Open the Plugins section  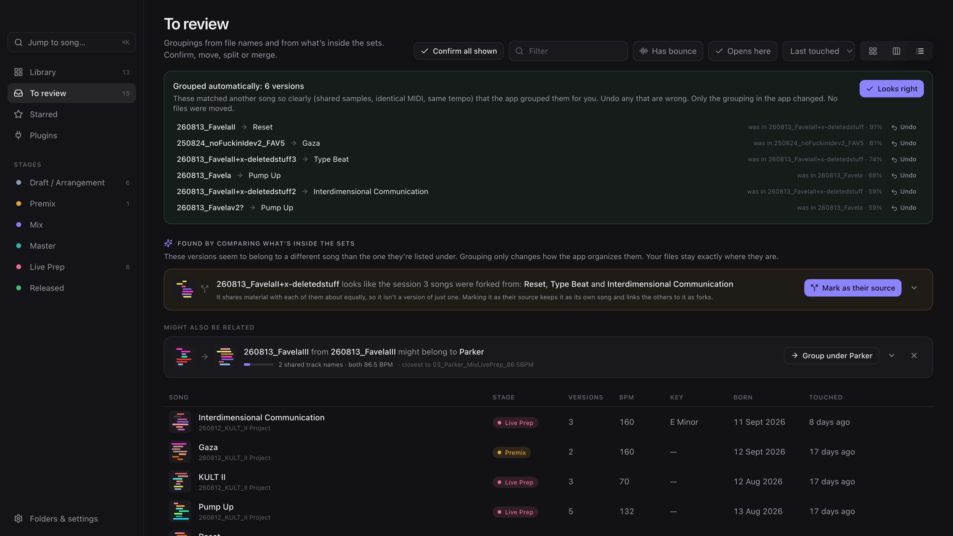pos(71,135)
